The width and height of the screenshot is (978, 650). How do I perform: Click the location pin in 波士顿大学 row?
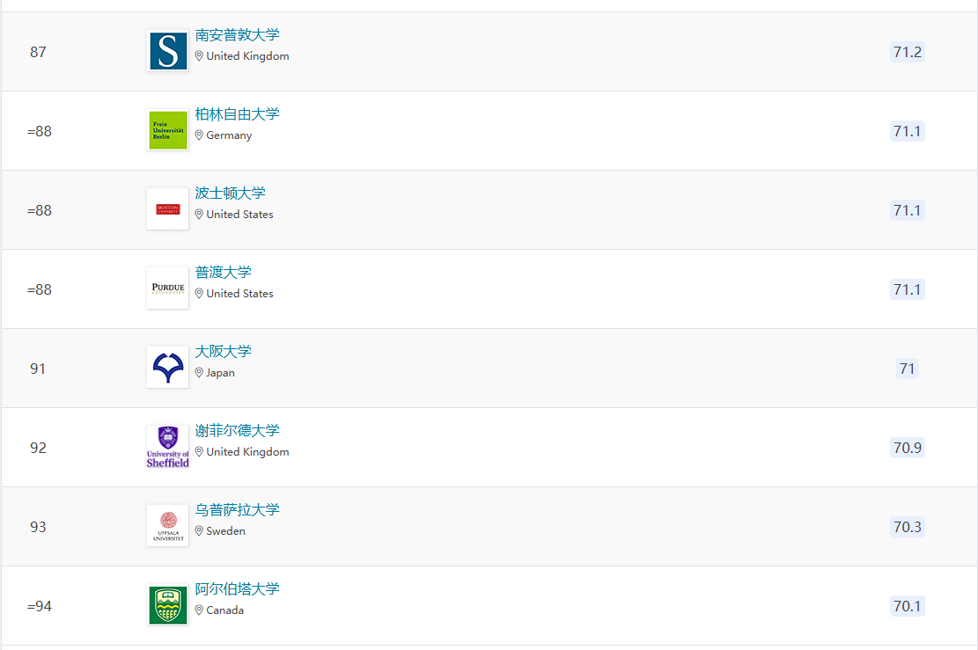[x=199, y=215]
